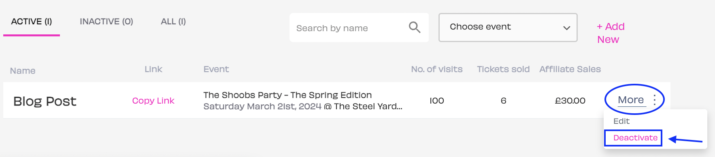
Task: Select the Blog Post row name
Action: click(x=45, y=101)
